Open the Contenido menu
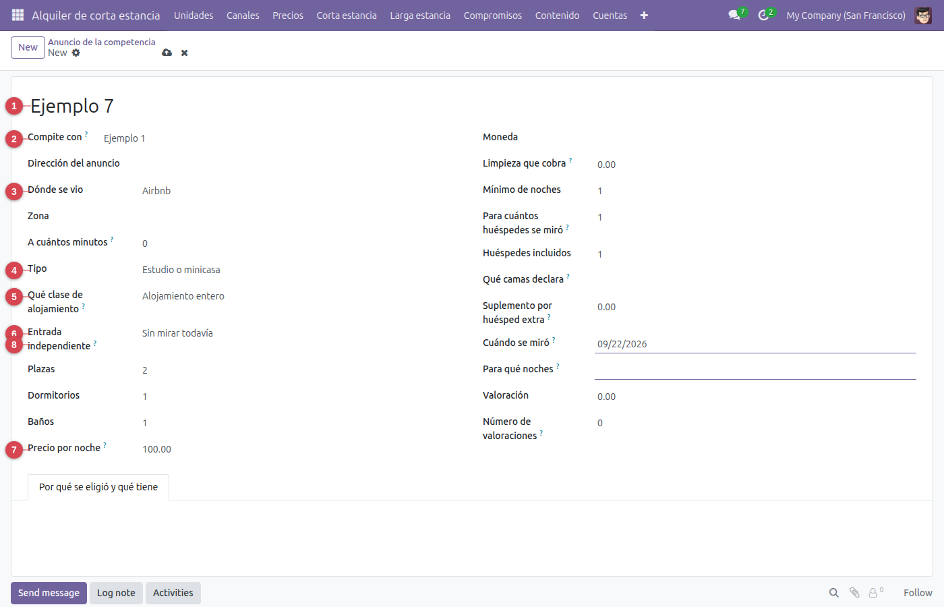Screen dimensions: 944x607 [x=557, y=15]
